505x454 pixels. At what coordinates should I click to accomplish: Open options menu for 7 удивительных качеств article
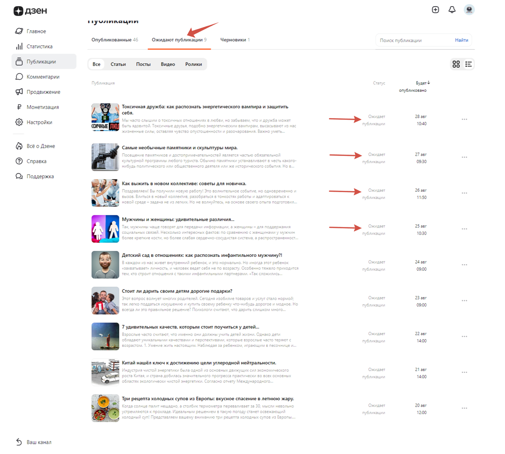(465, 336)
